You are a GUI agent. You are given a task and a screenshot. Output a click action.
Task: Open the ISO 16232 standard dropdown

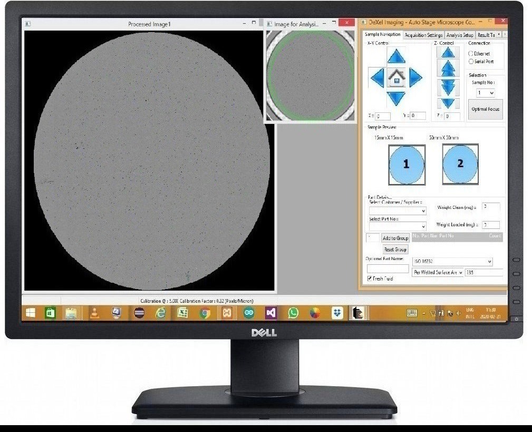452,262
